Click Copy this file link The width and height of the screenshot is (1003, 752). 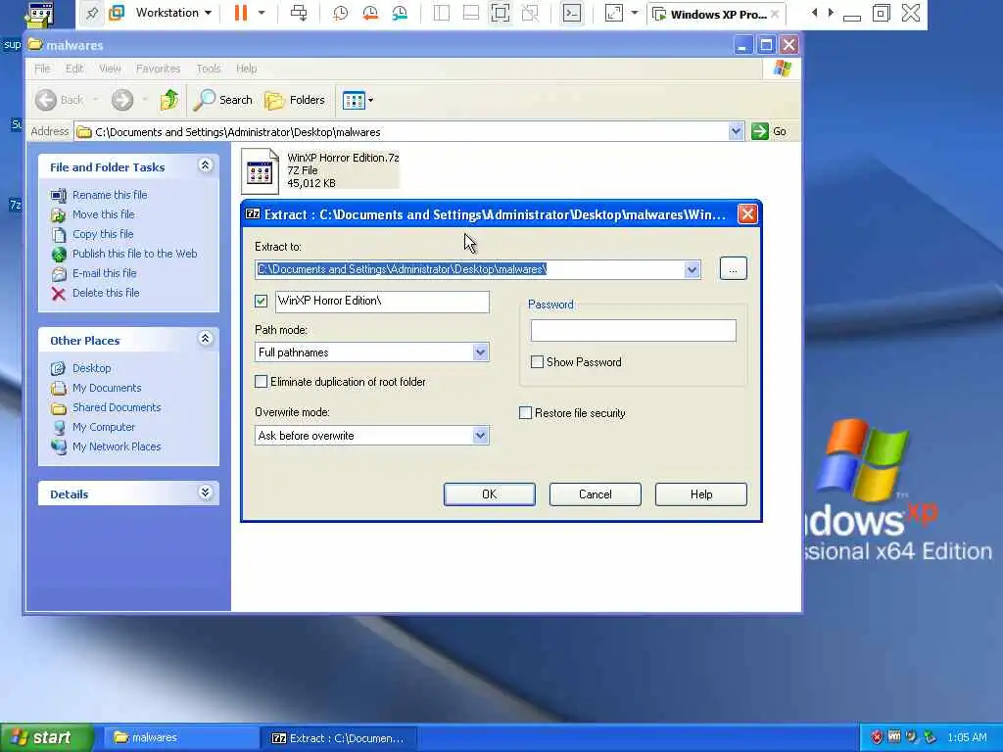tap(102, 234)
